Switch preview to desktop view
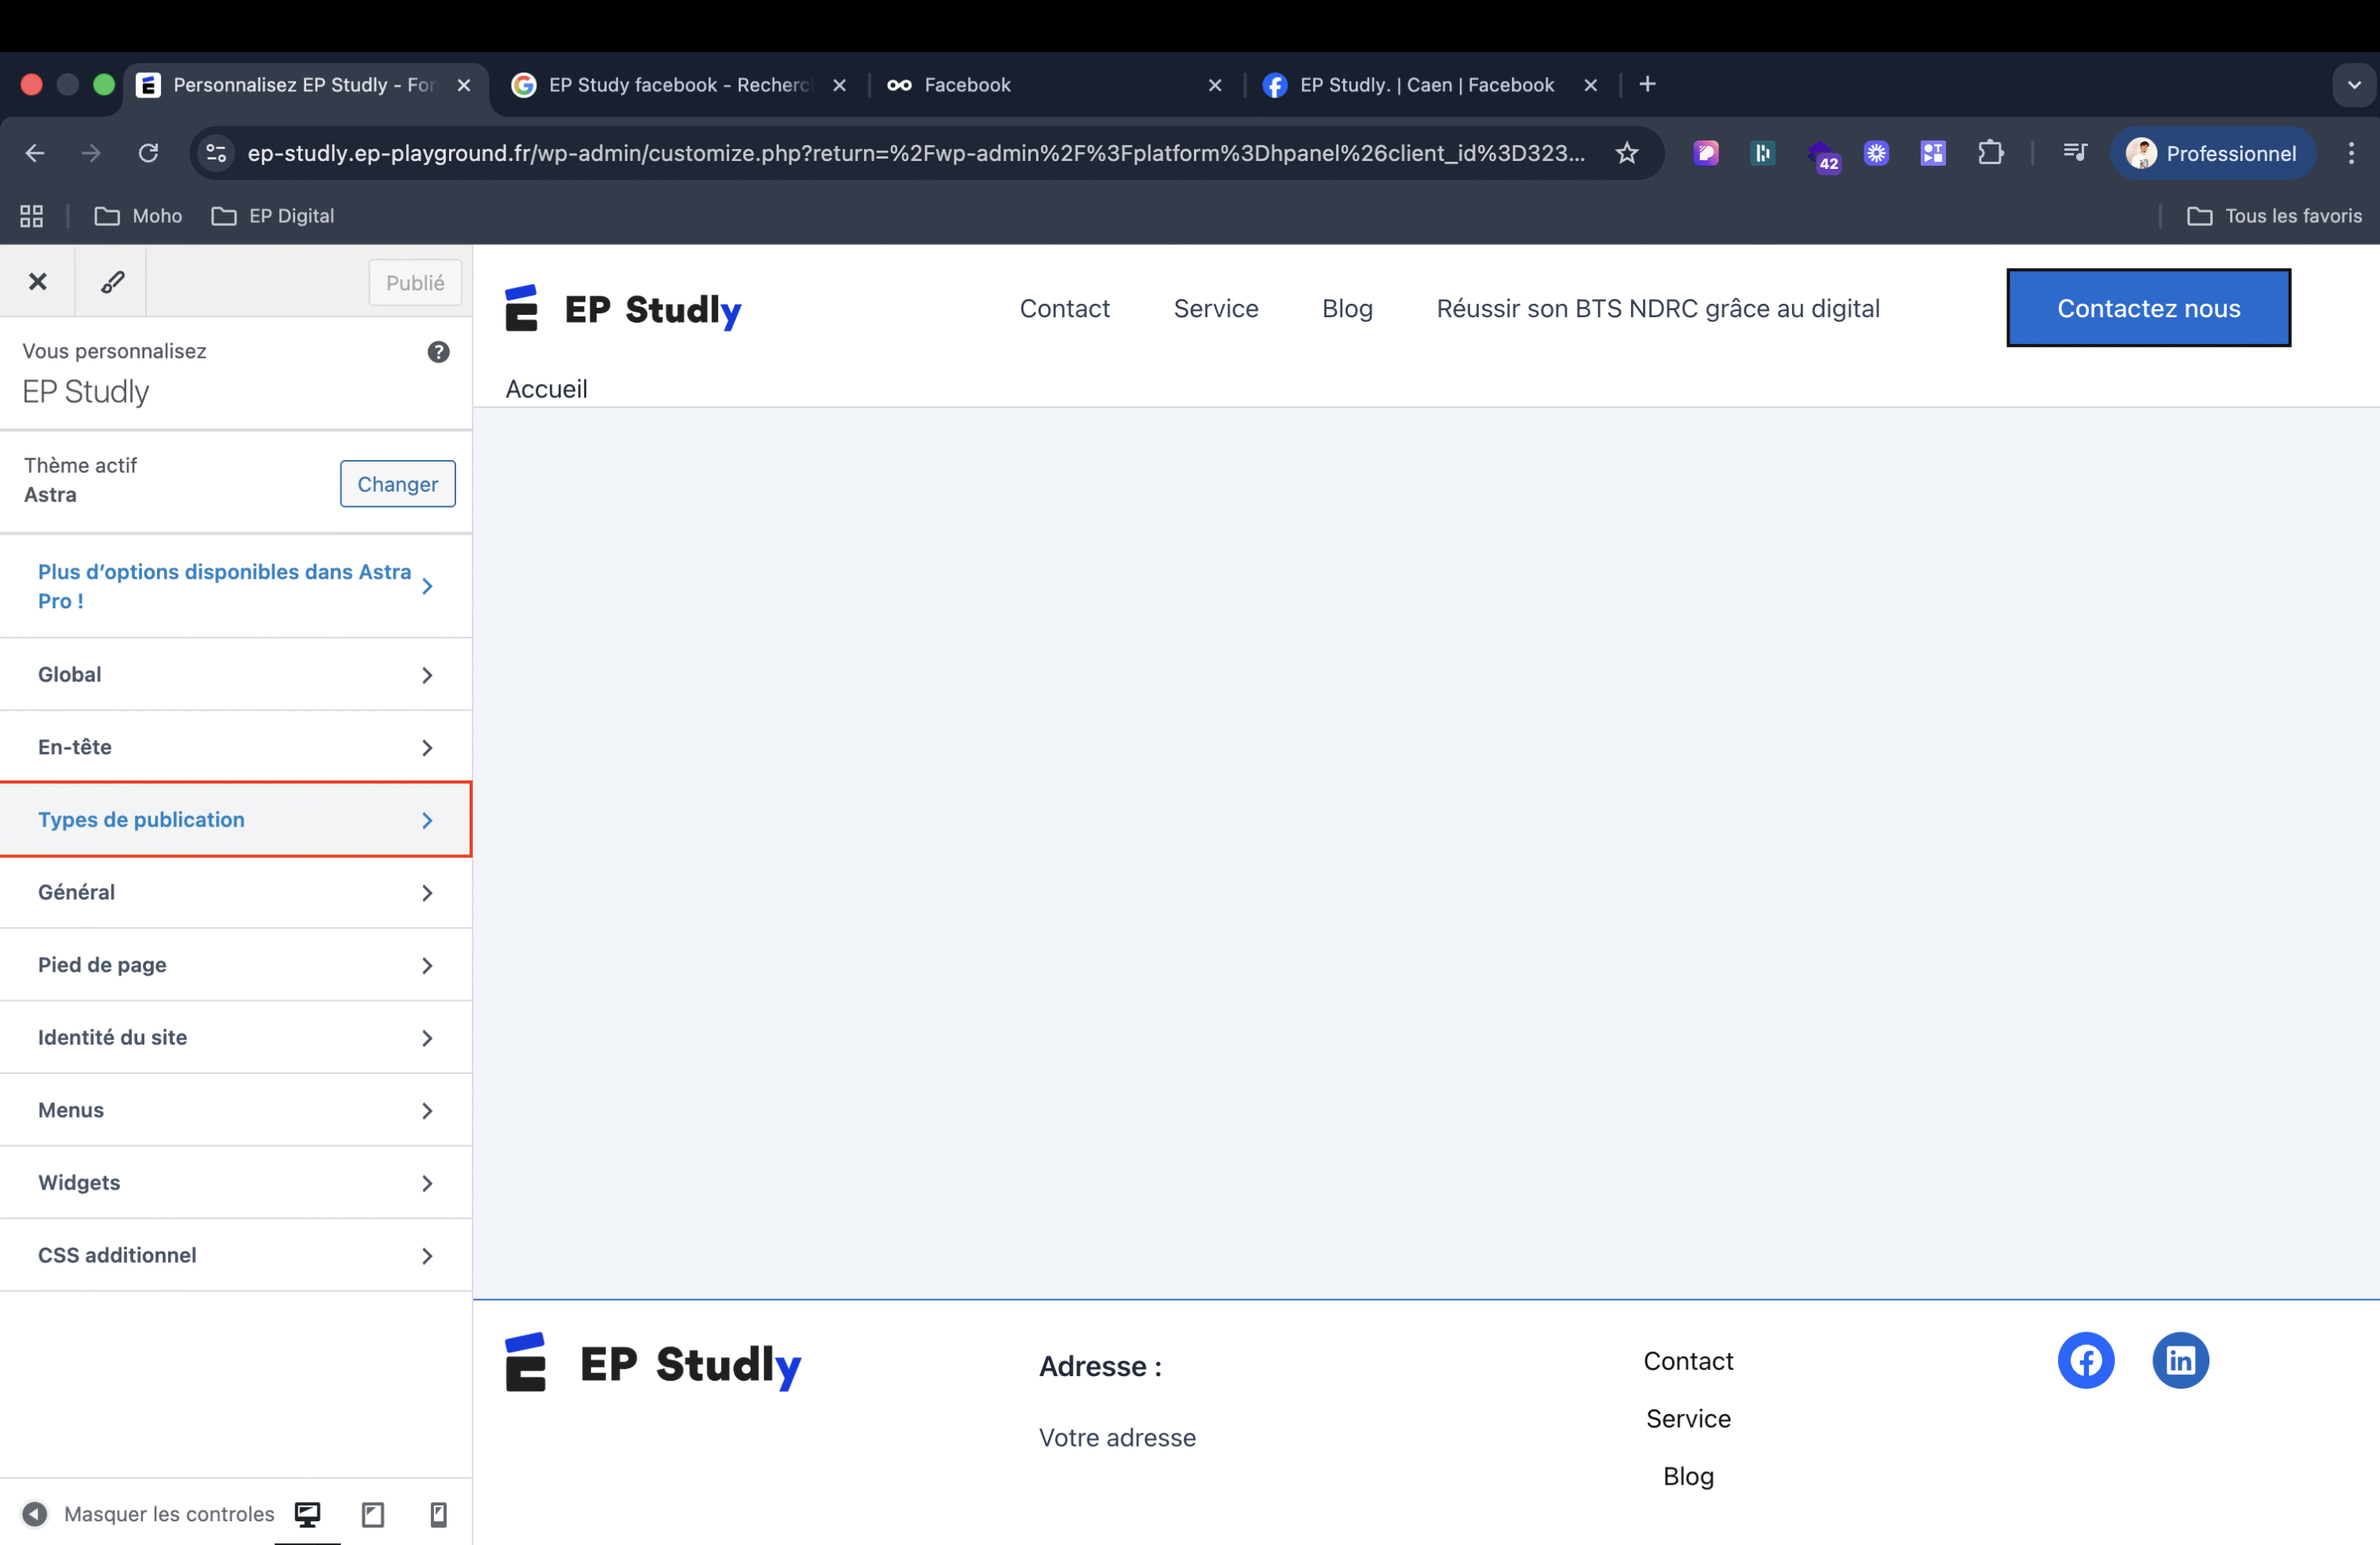 (307, 1514)
